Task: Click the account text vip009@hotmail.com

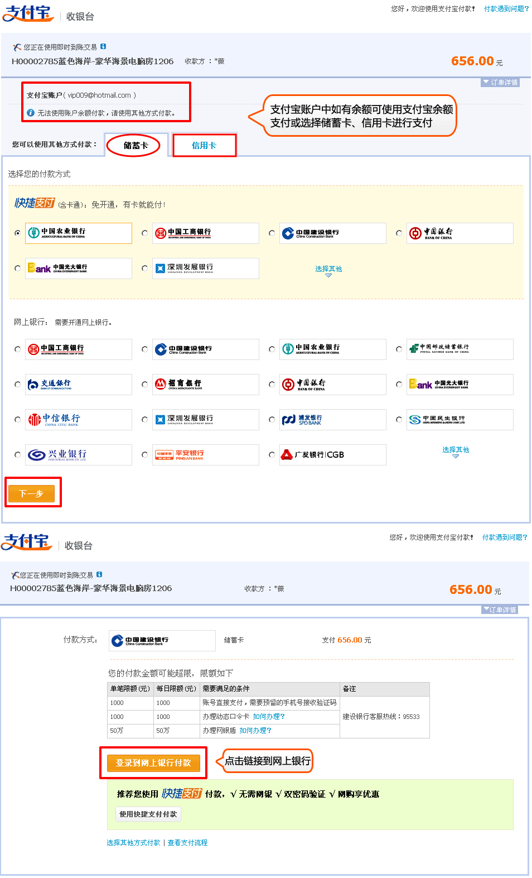Action: pyautogui.click(x=99, y=95)
